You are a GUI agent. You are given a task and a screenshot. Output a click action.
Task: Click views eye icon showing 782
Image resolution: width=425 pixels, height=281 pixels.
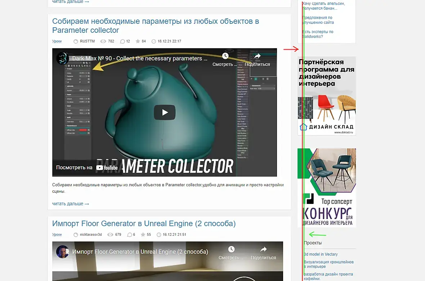coord(103,41)
